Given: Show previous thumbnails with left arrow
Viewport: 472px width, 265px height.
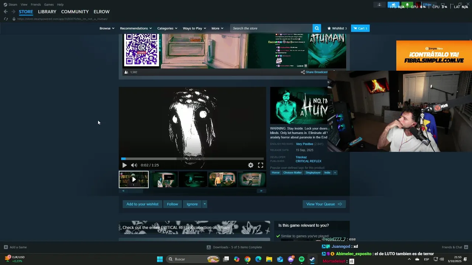Looking at the screenshot, I should coord(123,191).
